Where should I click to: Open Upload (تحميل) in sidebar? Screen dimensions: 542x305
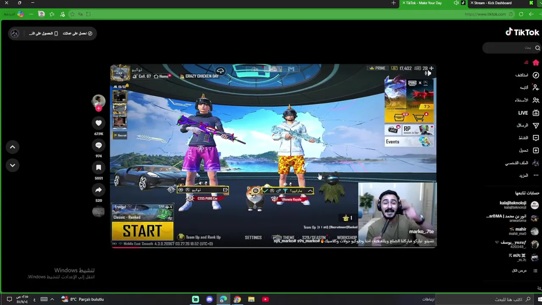point(528,150)
